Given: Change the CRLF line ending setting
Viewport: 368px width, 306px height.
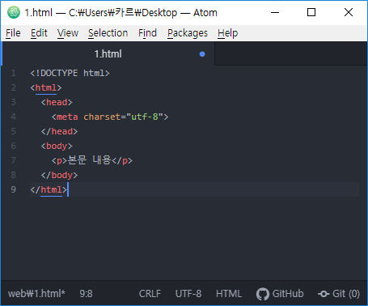Looking at the screenshot, I should pos(150,293).
